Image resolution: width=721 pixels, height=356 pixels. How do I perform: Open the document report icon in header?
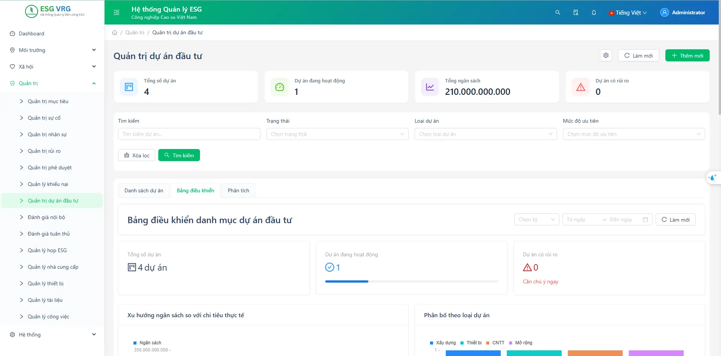(576, 12)
